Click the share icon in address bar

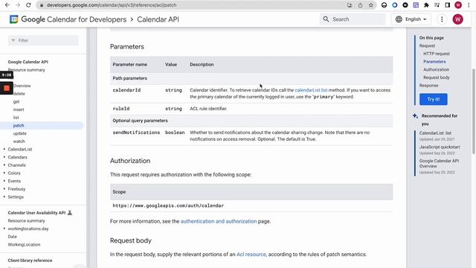coord(360,5)
